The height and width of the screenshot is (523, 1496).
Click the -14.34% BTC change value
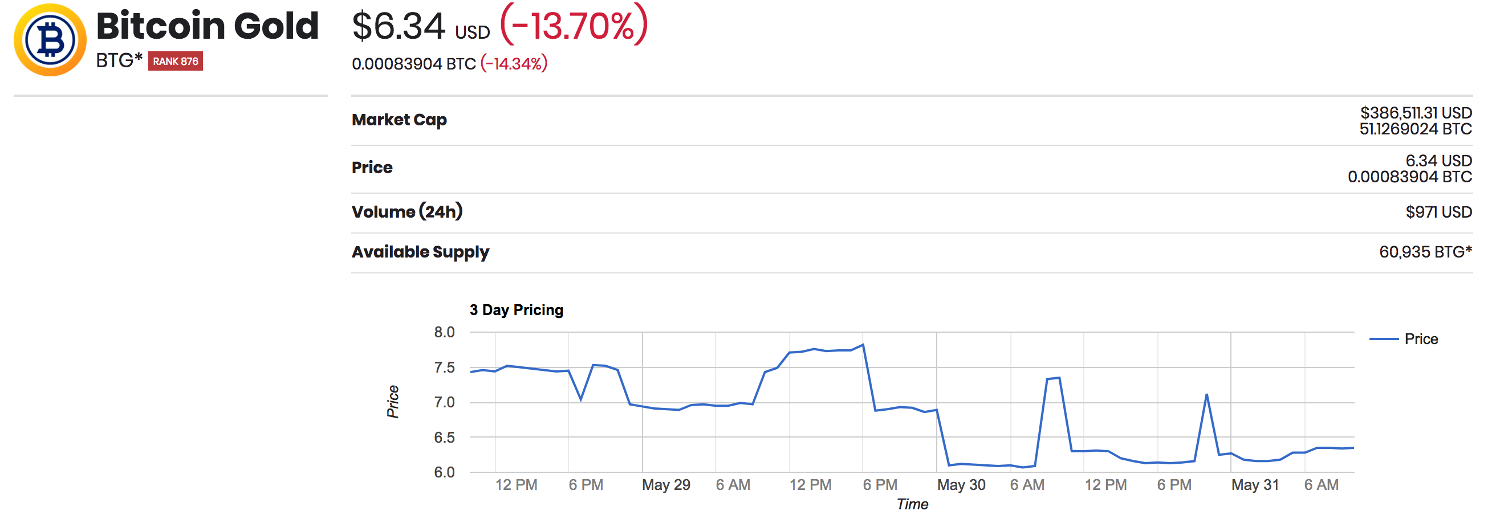click(x=514, y=63)
